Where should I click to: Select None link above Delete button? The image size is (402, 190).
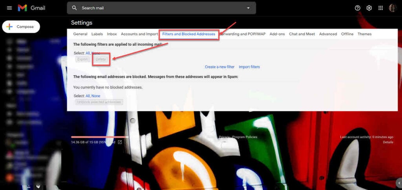(96, 53)
